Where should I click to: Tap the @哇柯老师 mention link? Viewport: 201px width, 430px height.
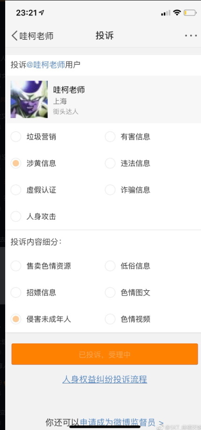(x=46, y=65)
